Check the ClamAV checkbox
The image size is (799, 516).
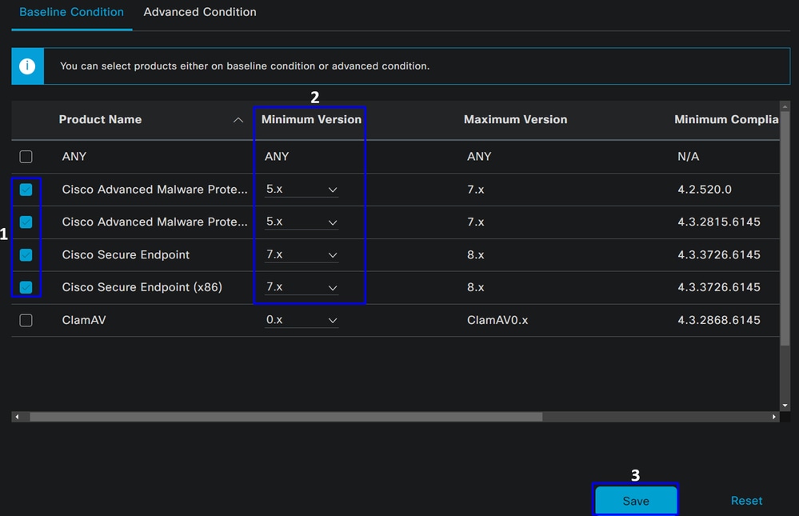coord(26,320)
